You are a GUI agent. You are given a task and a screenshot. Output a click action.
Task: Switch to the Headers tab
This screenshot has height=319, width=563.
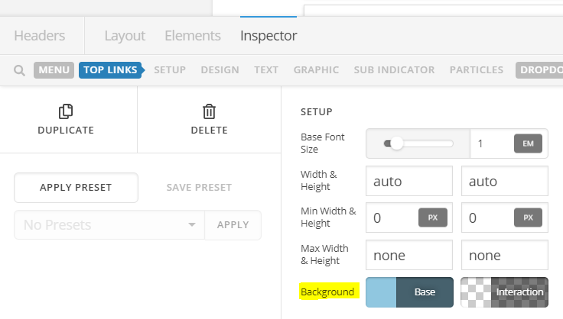pyautogui.click(x=40, y=36)
